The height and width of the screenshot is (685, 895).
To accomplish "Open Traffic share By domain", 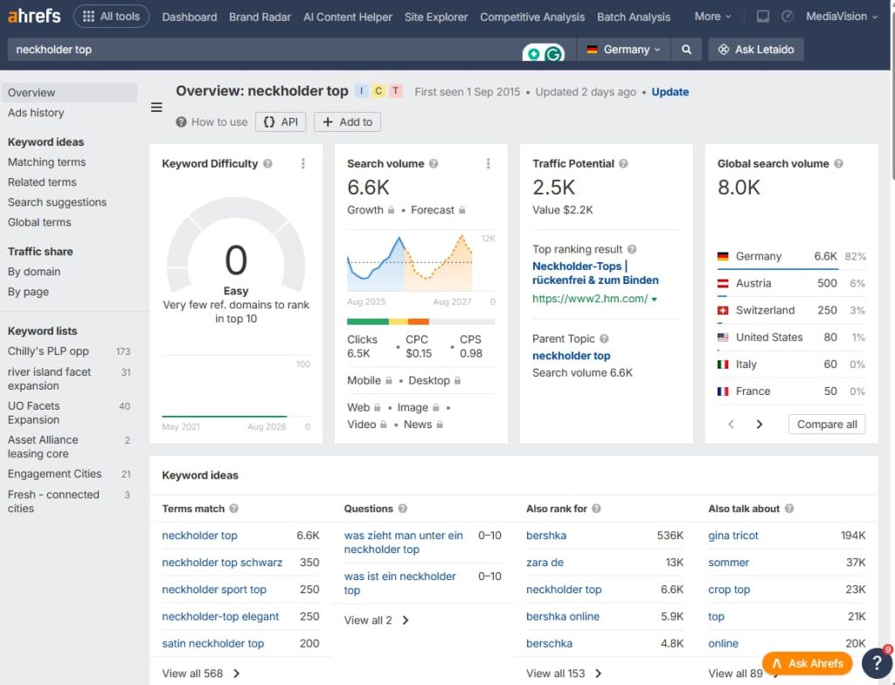I will 34,272.
